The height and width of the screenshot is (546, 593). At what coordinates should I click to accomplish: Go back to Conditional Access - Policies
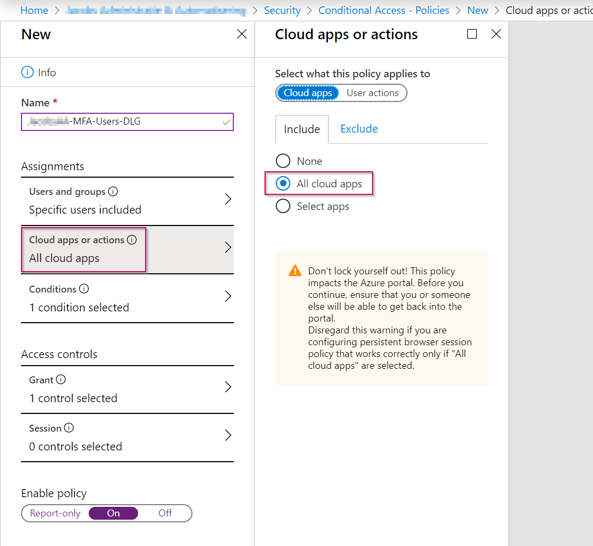pyautogui.click(x=383, y=10)
